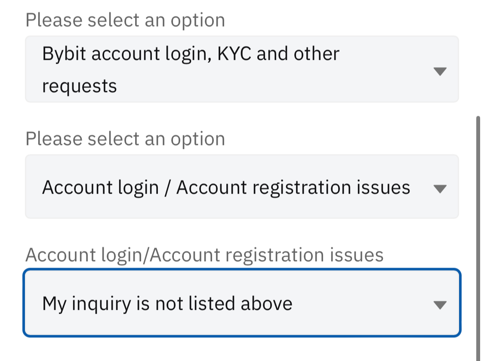
Task: Click the word requests in the first dropdown
Action: click(x=80, y=86)
